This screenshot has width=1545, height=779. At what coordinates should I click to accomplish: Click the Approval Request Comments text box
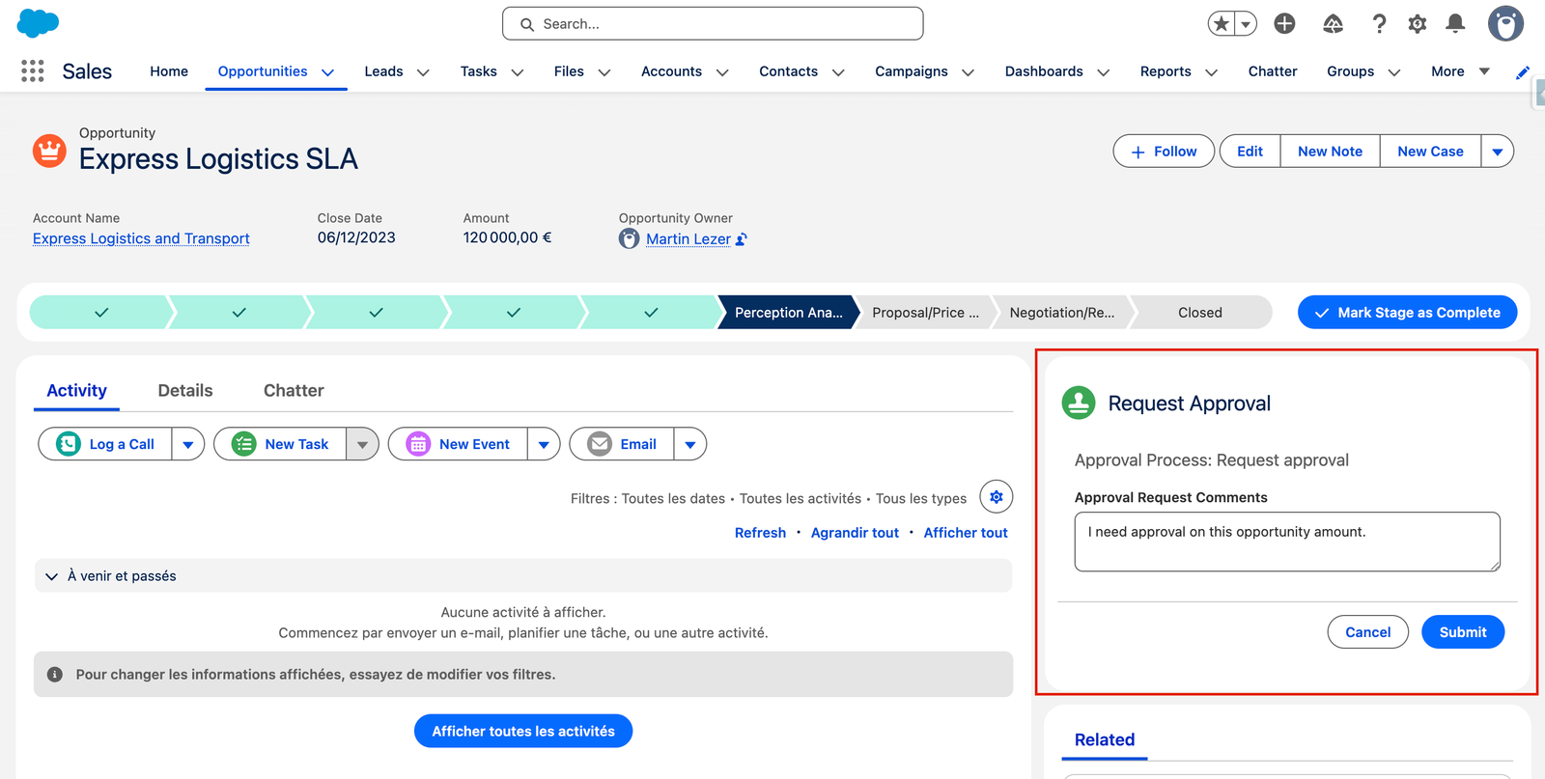(1286, 542)
